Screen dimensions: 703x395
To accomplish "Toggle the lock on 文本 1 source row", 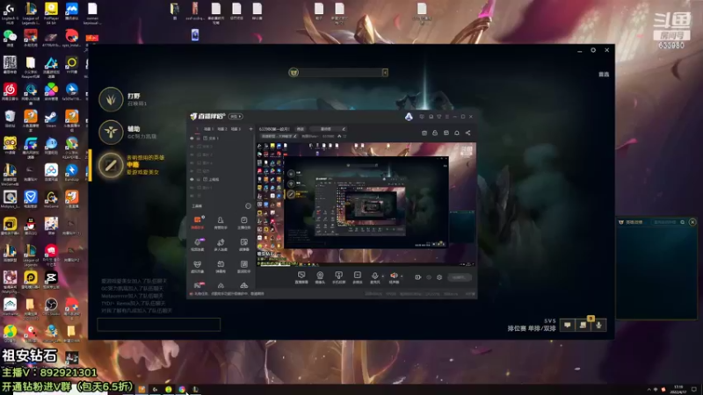I will (x=199, y=139).
